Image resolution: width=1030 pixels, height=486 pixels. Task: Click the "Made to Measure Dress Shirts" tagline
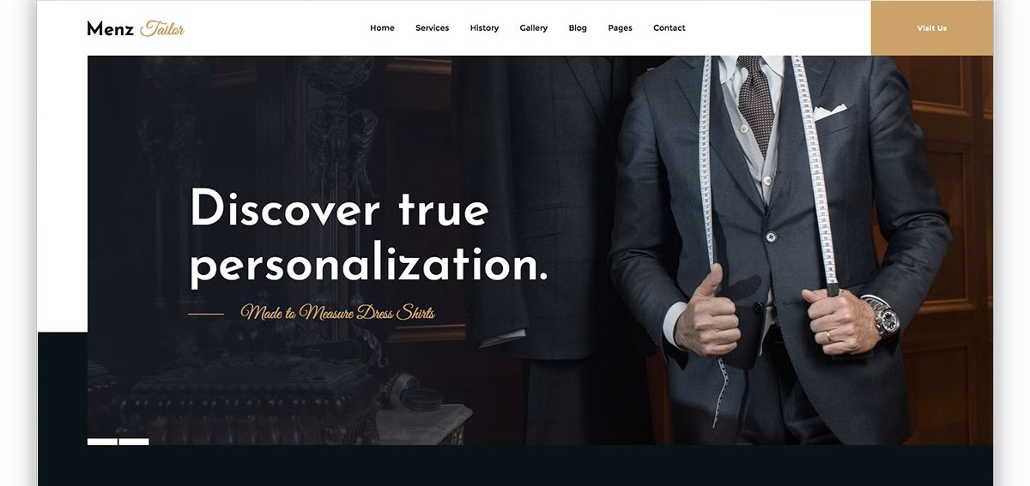click(337, 313)
